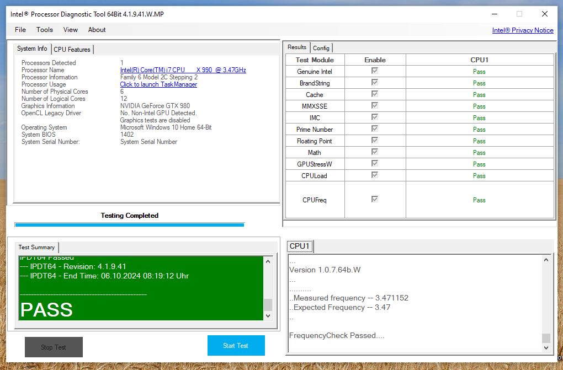563x370 pixels.
Task: Click the OpenCL Legacy Driver label
Action: pyautogui.click(x=51, y=113)
